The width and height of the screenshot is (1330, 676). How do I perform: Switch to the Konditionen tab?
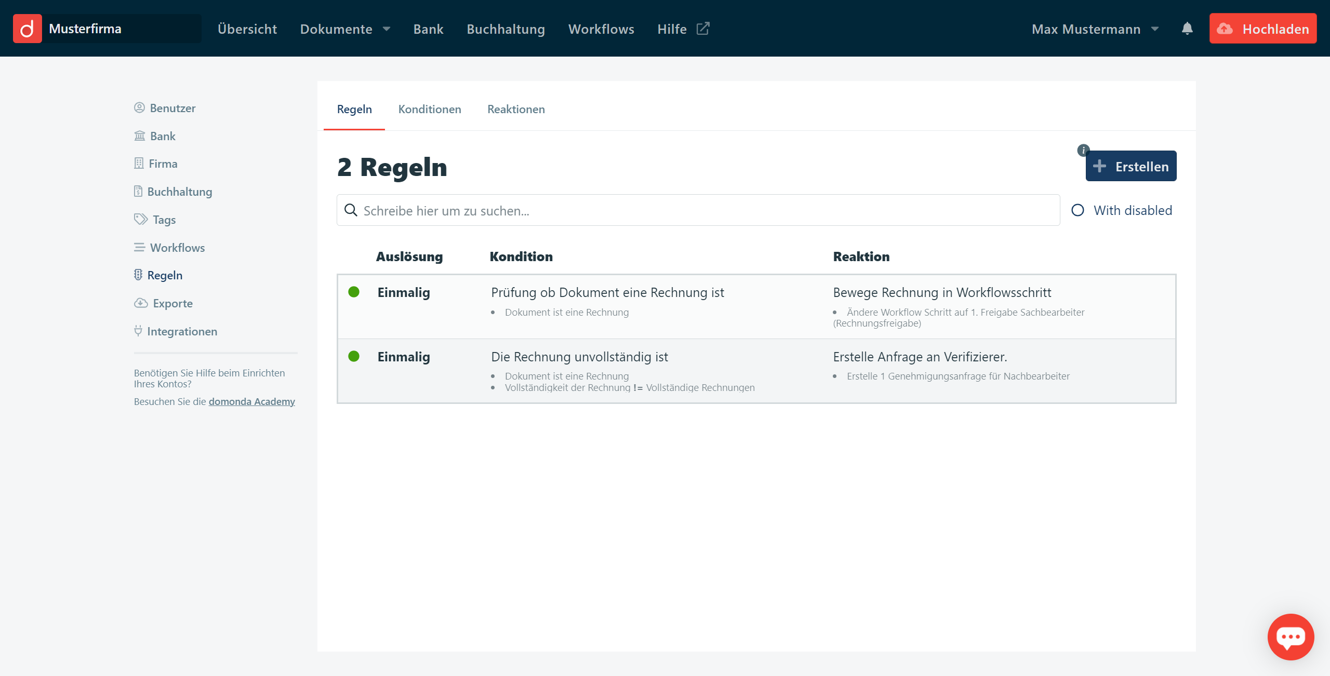point(430,109)
